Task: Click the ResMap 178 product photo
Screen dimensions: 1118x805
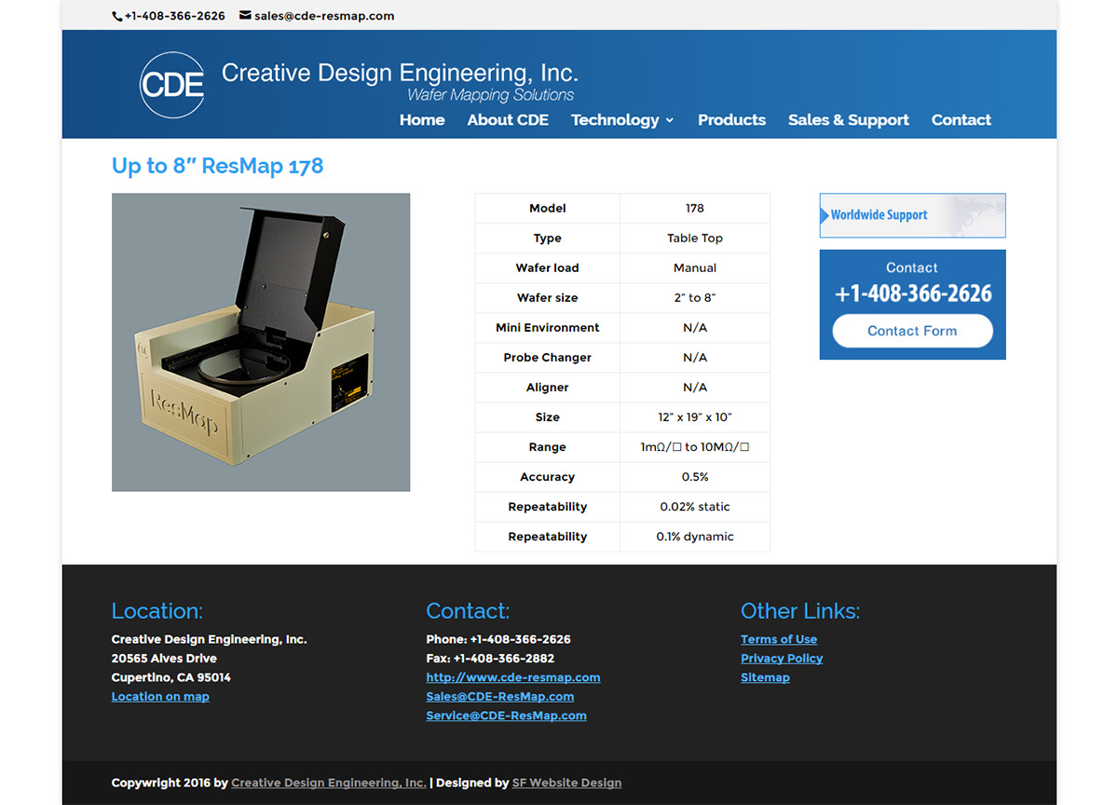Action: (260, 342)
